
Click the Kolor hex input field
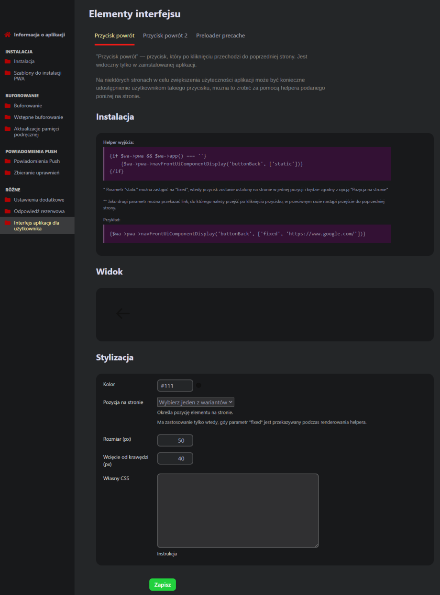pyautogui.click(x=175, y=386)
